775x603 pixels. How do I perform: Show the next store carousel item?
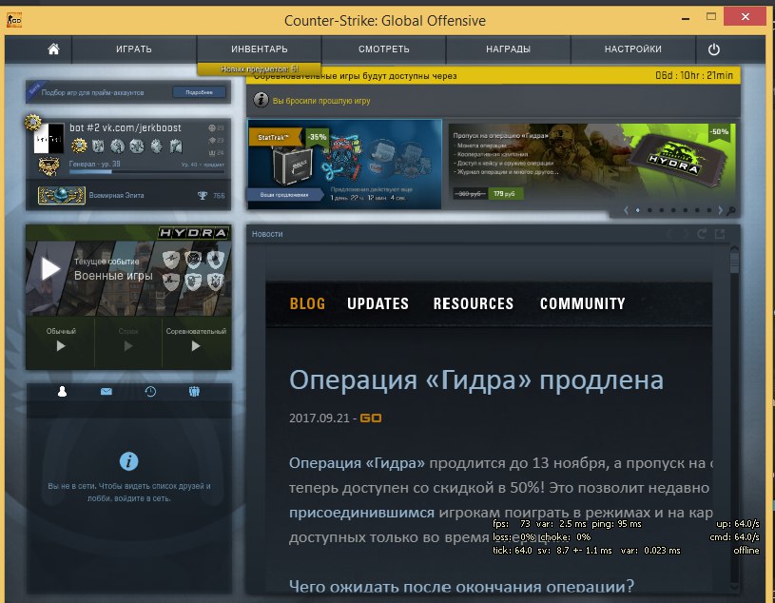(x=720, y=210)
